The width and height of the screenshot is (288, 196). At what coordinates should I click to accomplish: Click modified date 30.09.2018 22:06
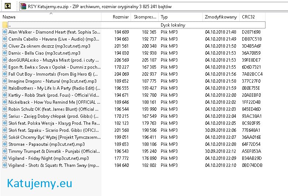click(x=221, y=130)
